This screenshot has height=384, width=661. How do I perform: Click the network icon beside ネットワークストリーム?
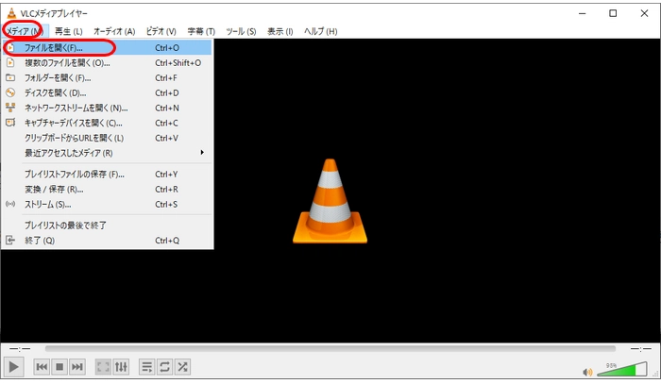tap(10, 108)
